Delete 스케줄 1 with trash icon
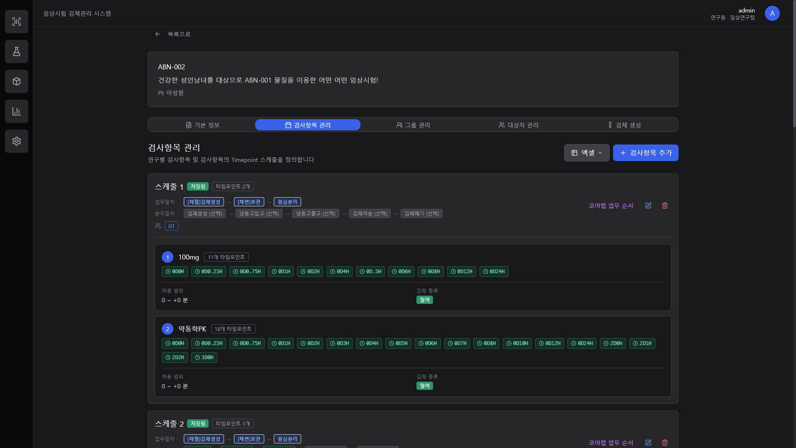The width and height of the screenshot is (796, 448). 665,206
